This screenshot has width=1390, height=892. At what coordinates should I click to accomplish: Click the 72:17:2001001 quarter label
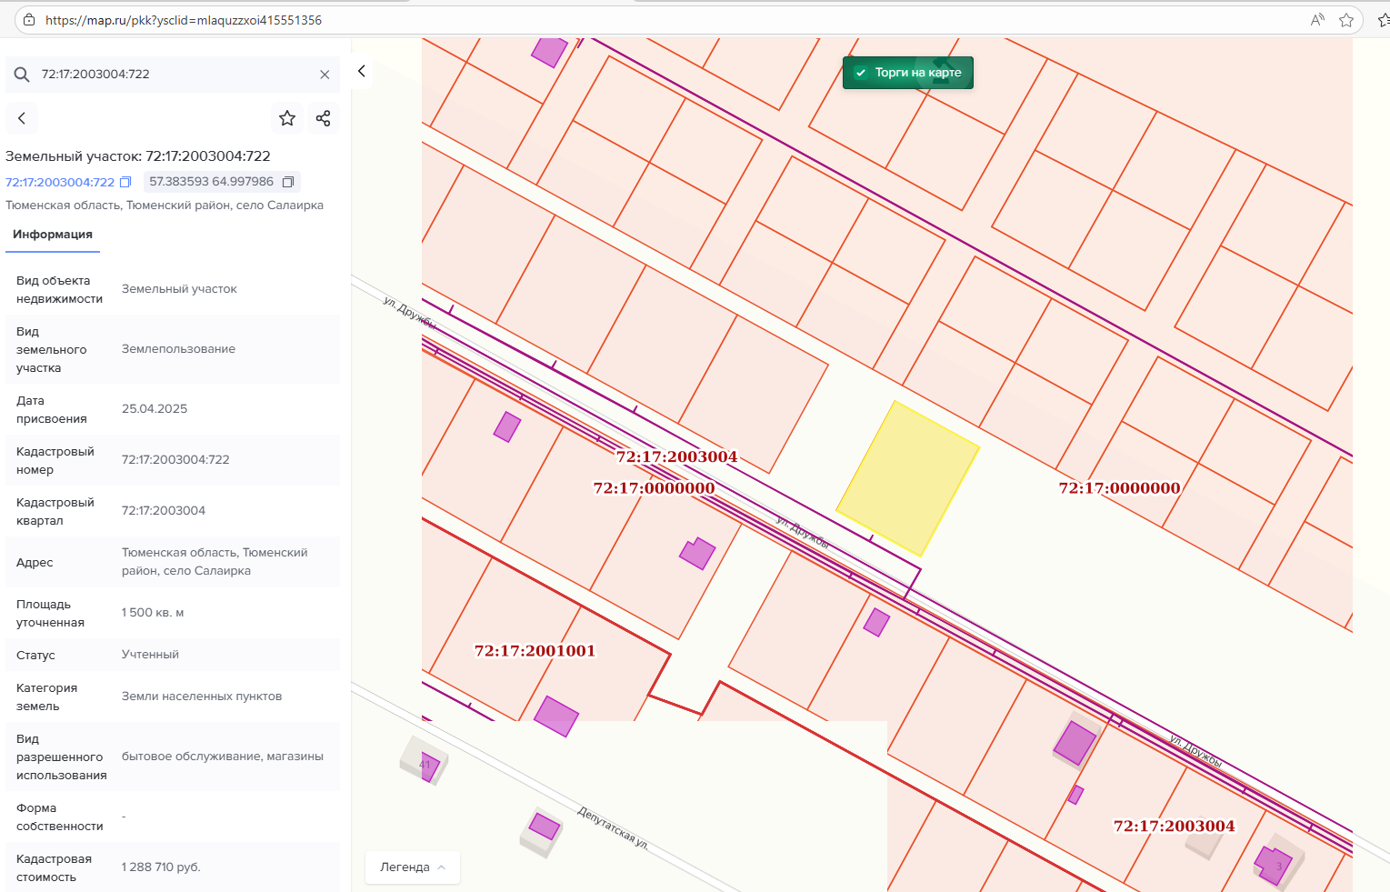(535, 651)
